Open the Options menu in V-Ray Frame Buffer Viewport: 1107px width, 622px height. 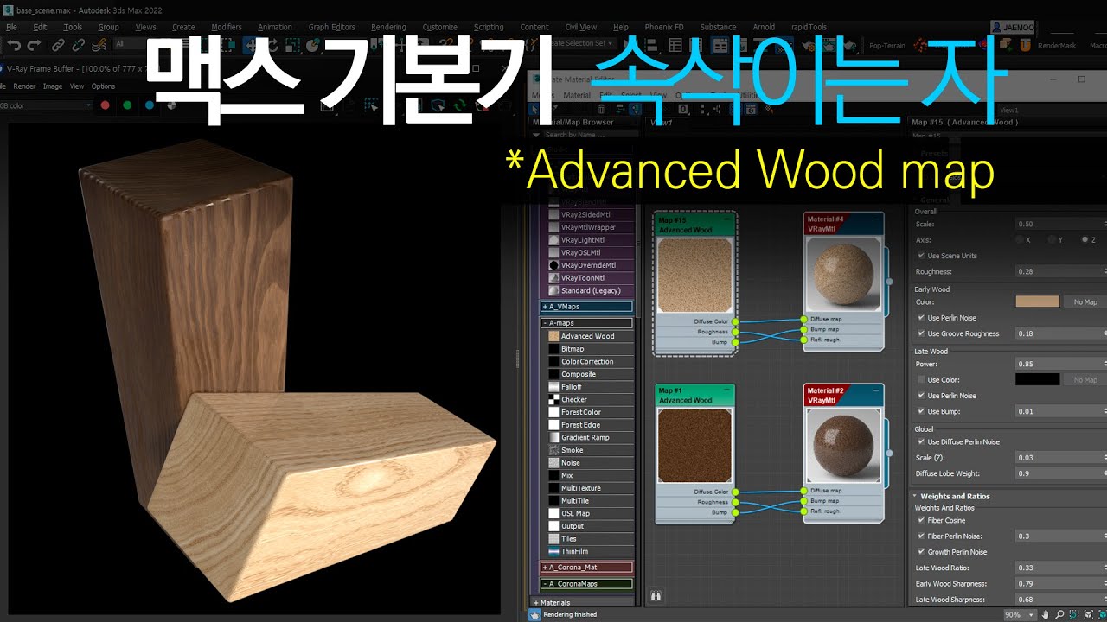coord(103,86)
